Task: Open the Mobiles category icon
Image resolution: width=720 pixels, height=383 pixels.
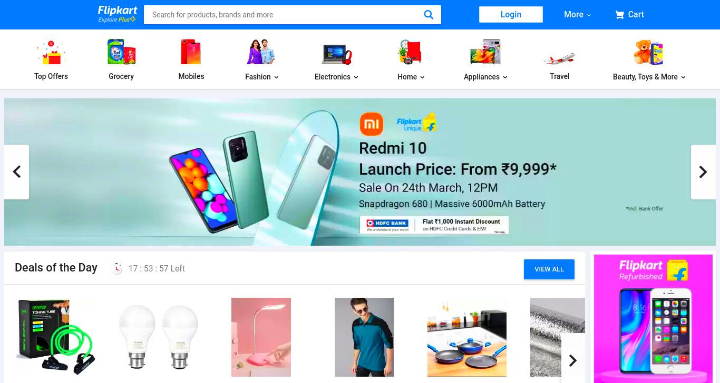Action: [x=191, y=52]
